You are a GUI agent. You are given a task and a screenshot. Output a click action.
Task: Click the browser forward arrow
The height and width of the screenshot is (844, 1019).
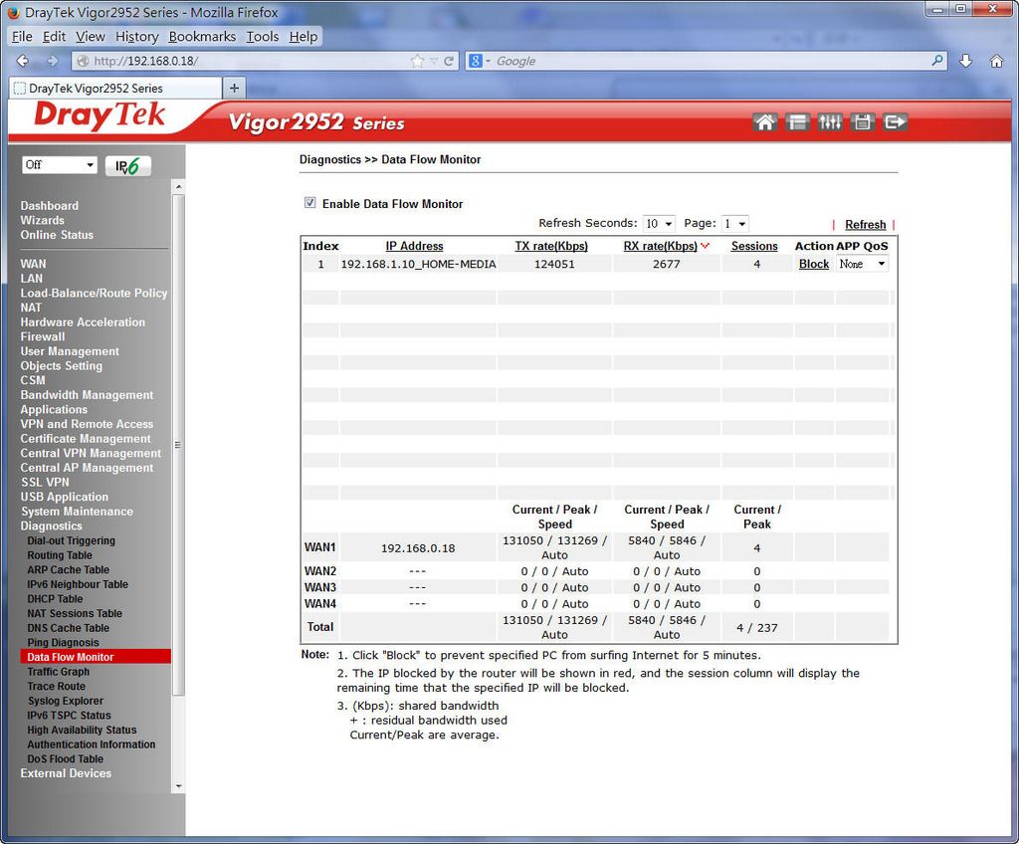coord(53,61)
